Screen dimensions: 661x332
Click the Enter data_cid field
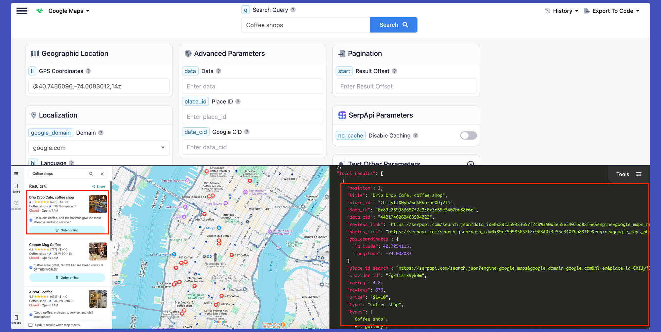253,147
